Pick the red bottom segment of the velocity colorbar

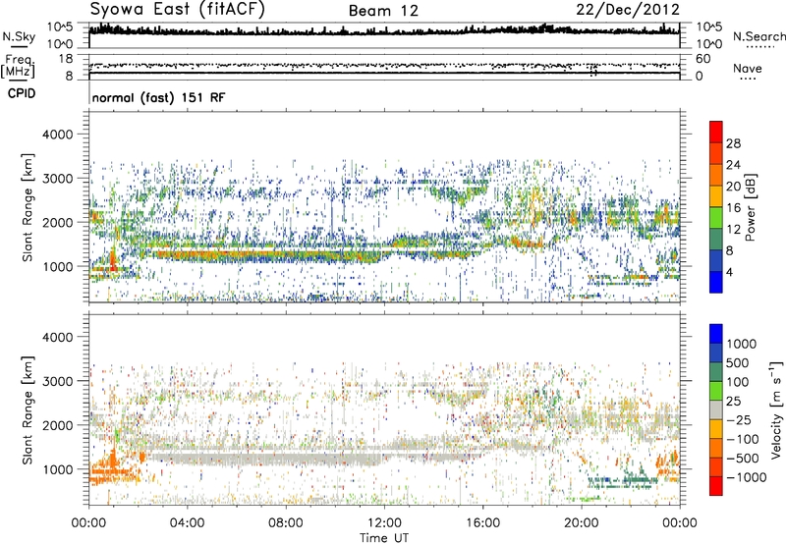point(716,486)
